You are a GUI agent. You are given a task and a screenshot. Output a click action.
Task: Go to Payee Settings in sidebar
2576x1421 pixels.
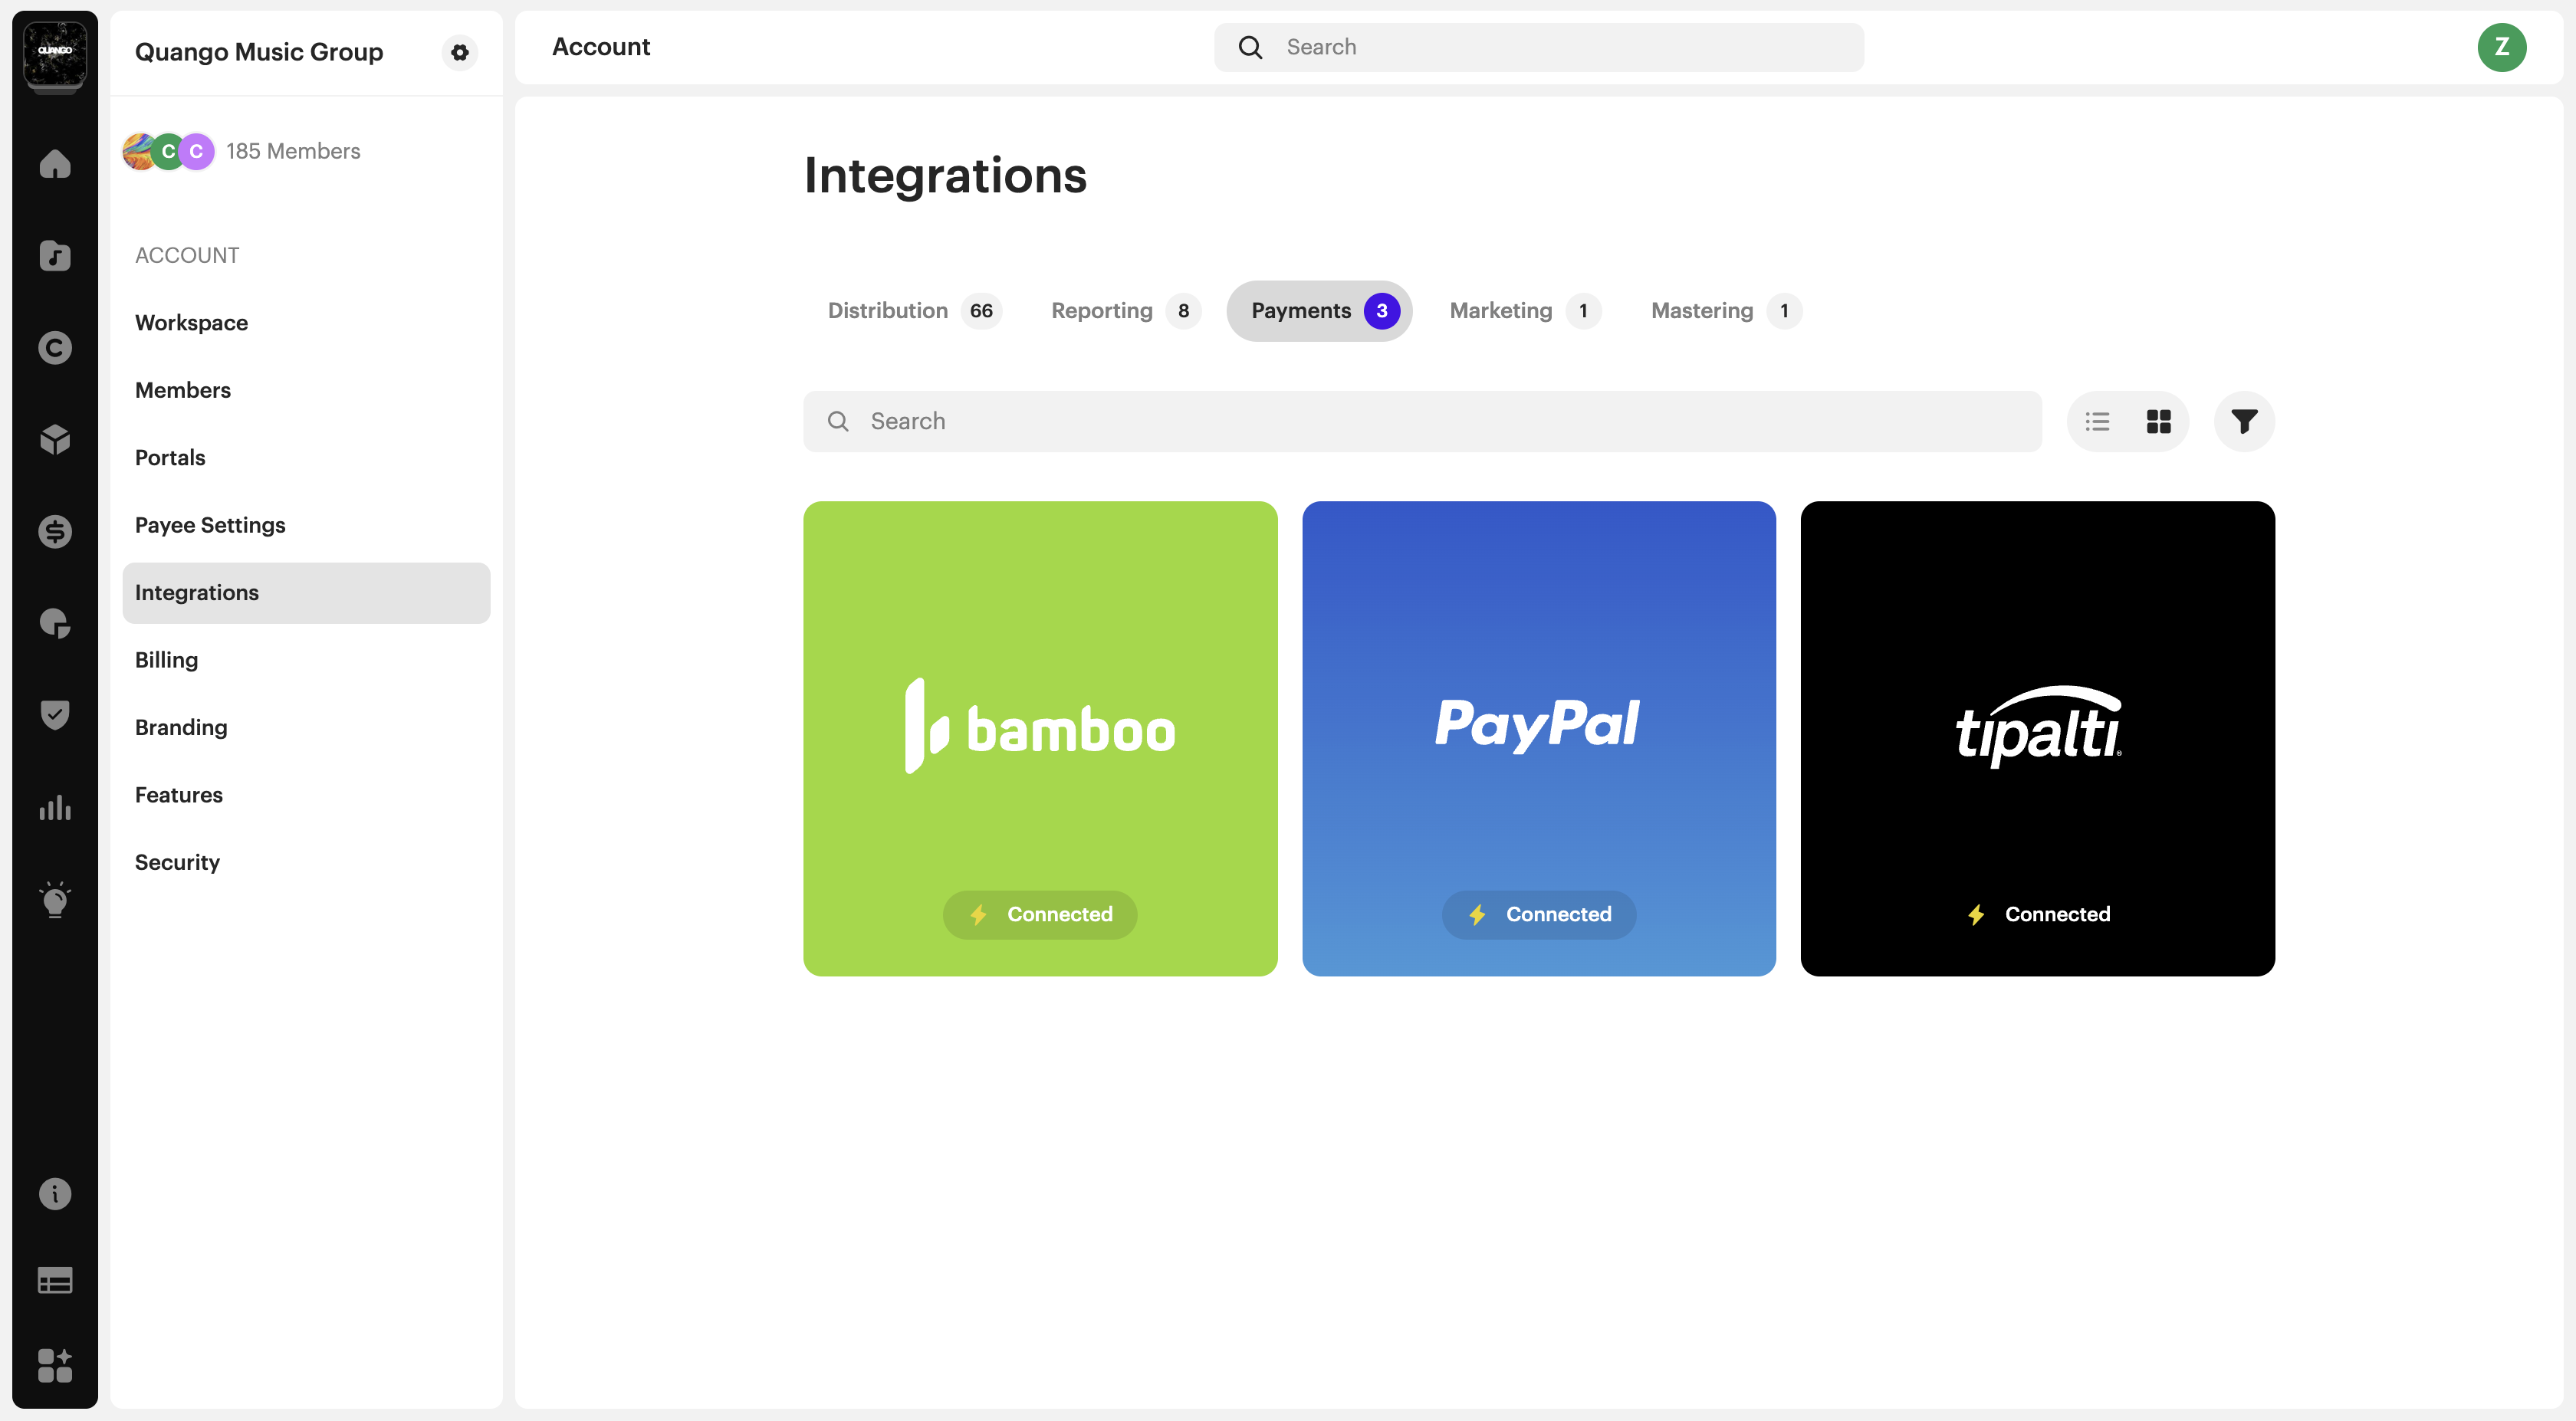[x=210, y=525]
